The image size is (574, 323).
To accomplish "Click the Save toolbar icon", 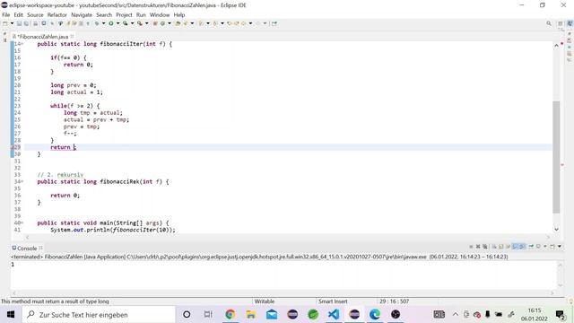I will pyautogui.click(x=19, y=23).
